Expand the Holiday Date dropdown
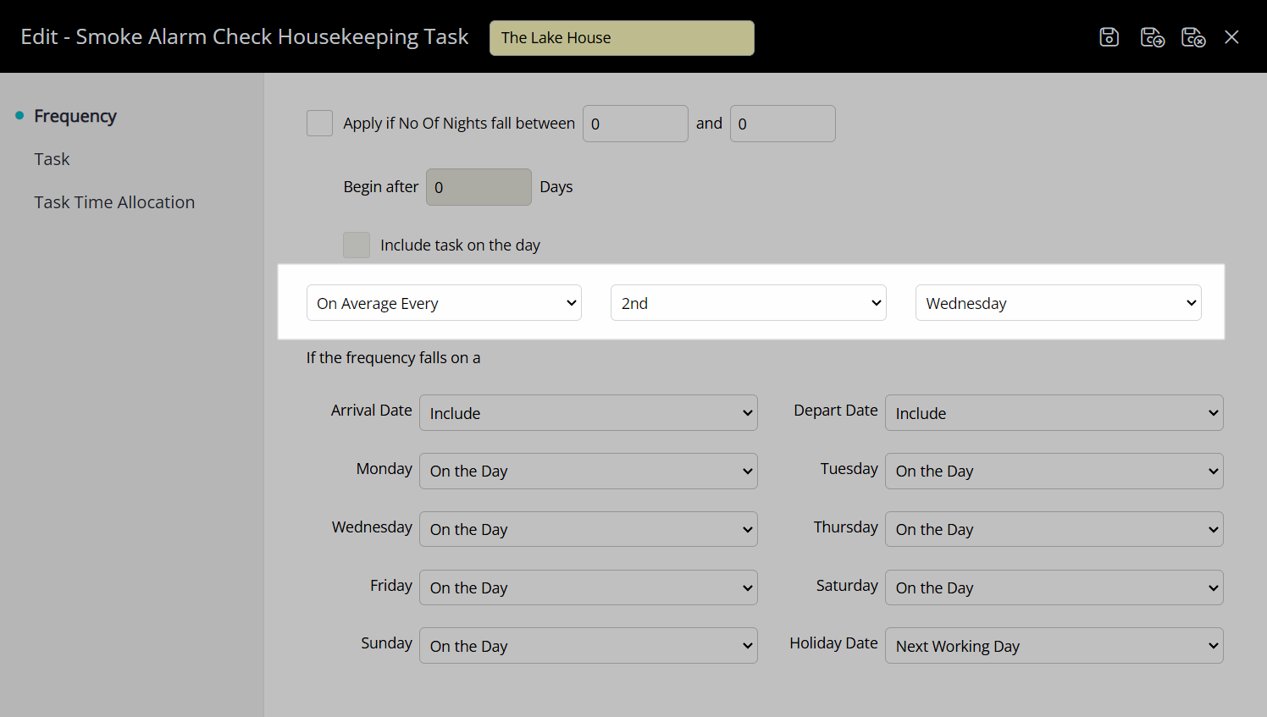 pos(1054,646)
